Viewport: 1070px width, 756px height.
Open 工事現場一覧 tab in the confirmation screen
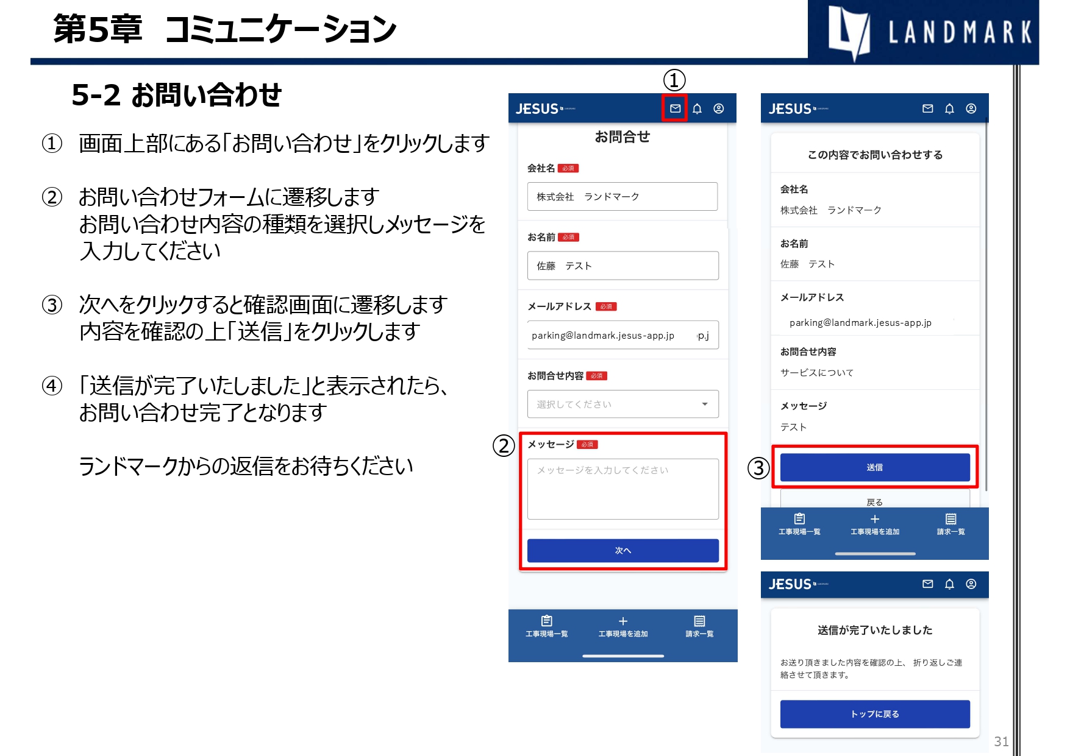click(x=799, y=524)
